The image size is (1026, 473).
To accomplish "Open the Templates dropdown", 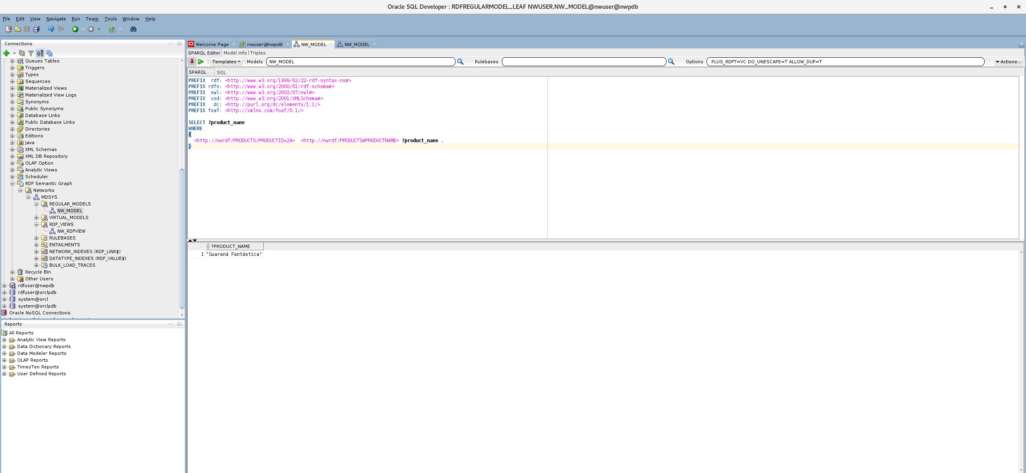I will point(226,62).
